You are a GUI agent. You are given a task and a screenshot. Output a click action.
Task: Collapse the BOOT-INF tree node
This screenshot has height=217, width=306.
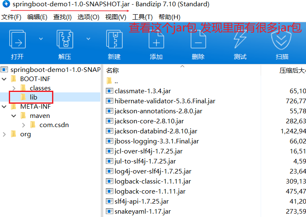click(x=4, y=79)
